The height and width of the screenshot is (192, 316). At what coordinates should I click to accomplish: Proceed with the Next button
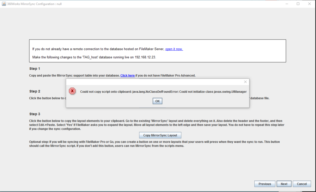(x=284, y=184)
